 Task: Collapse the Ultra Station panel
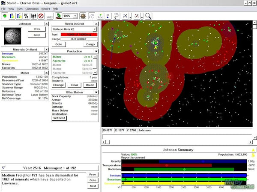pos(96,92)
